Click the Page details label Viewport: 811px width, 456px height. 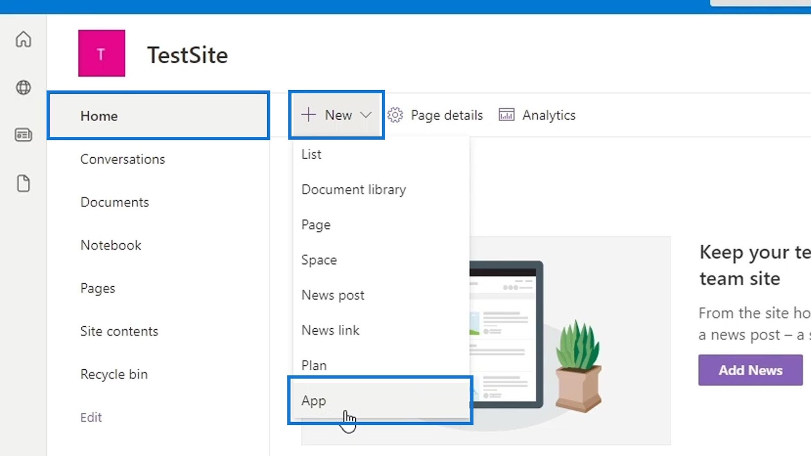click(447, 116)
